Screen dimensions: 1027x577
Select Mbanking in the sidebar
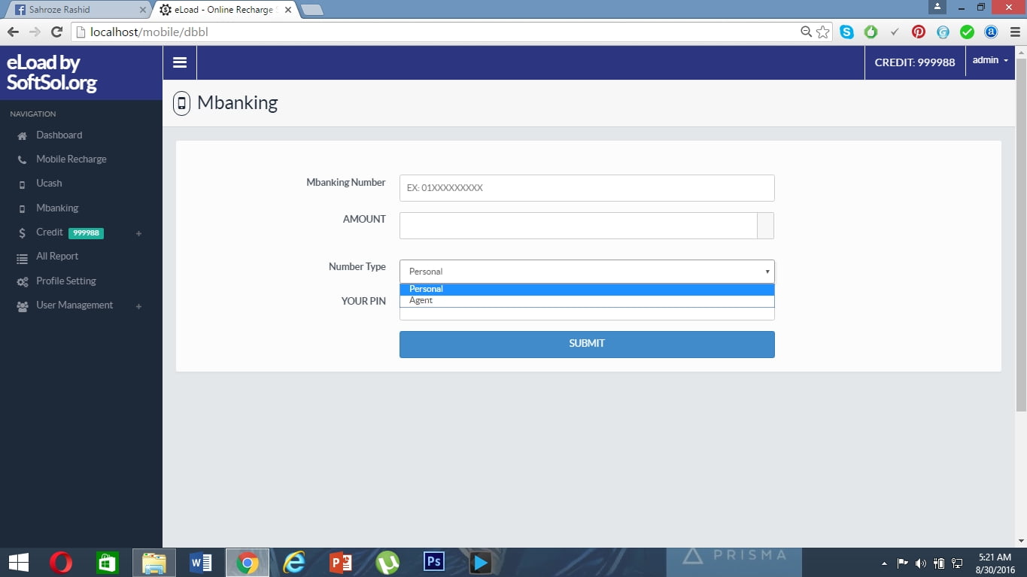click(57, 208)
